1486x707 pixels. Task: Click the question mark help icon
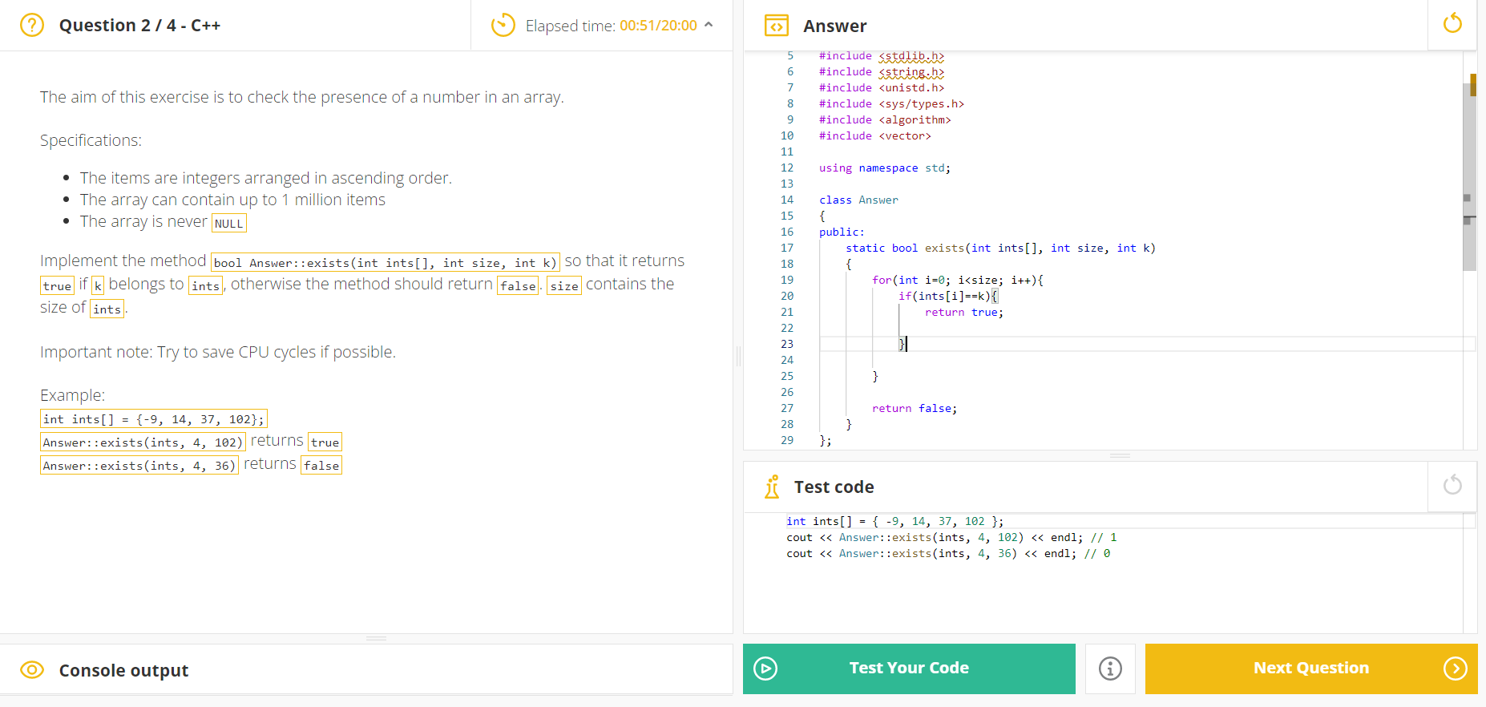click(32, 25)
